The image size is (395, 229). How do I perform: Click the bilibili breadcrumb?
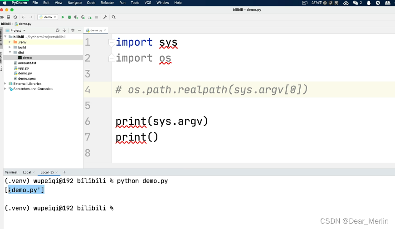6,24
